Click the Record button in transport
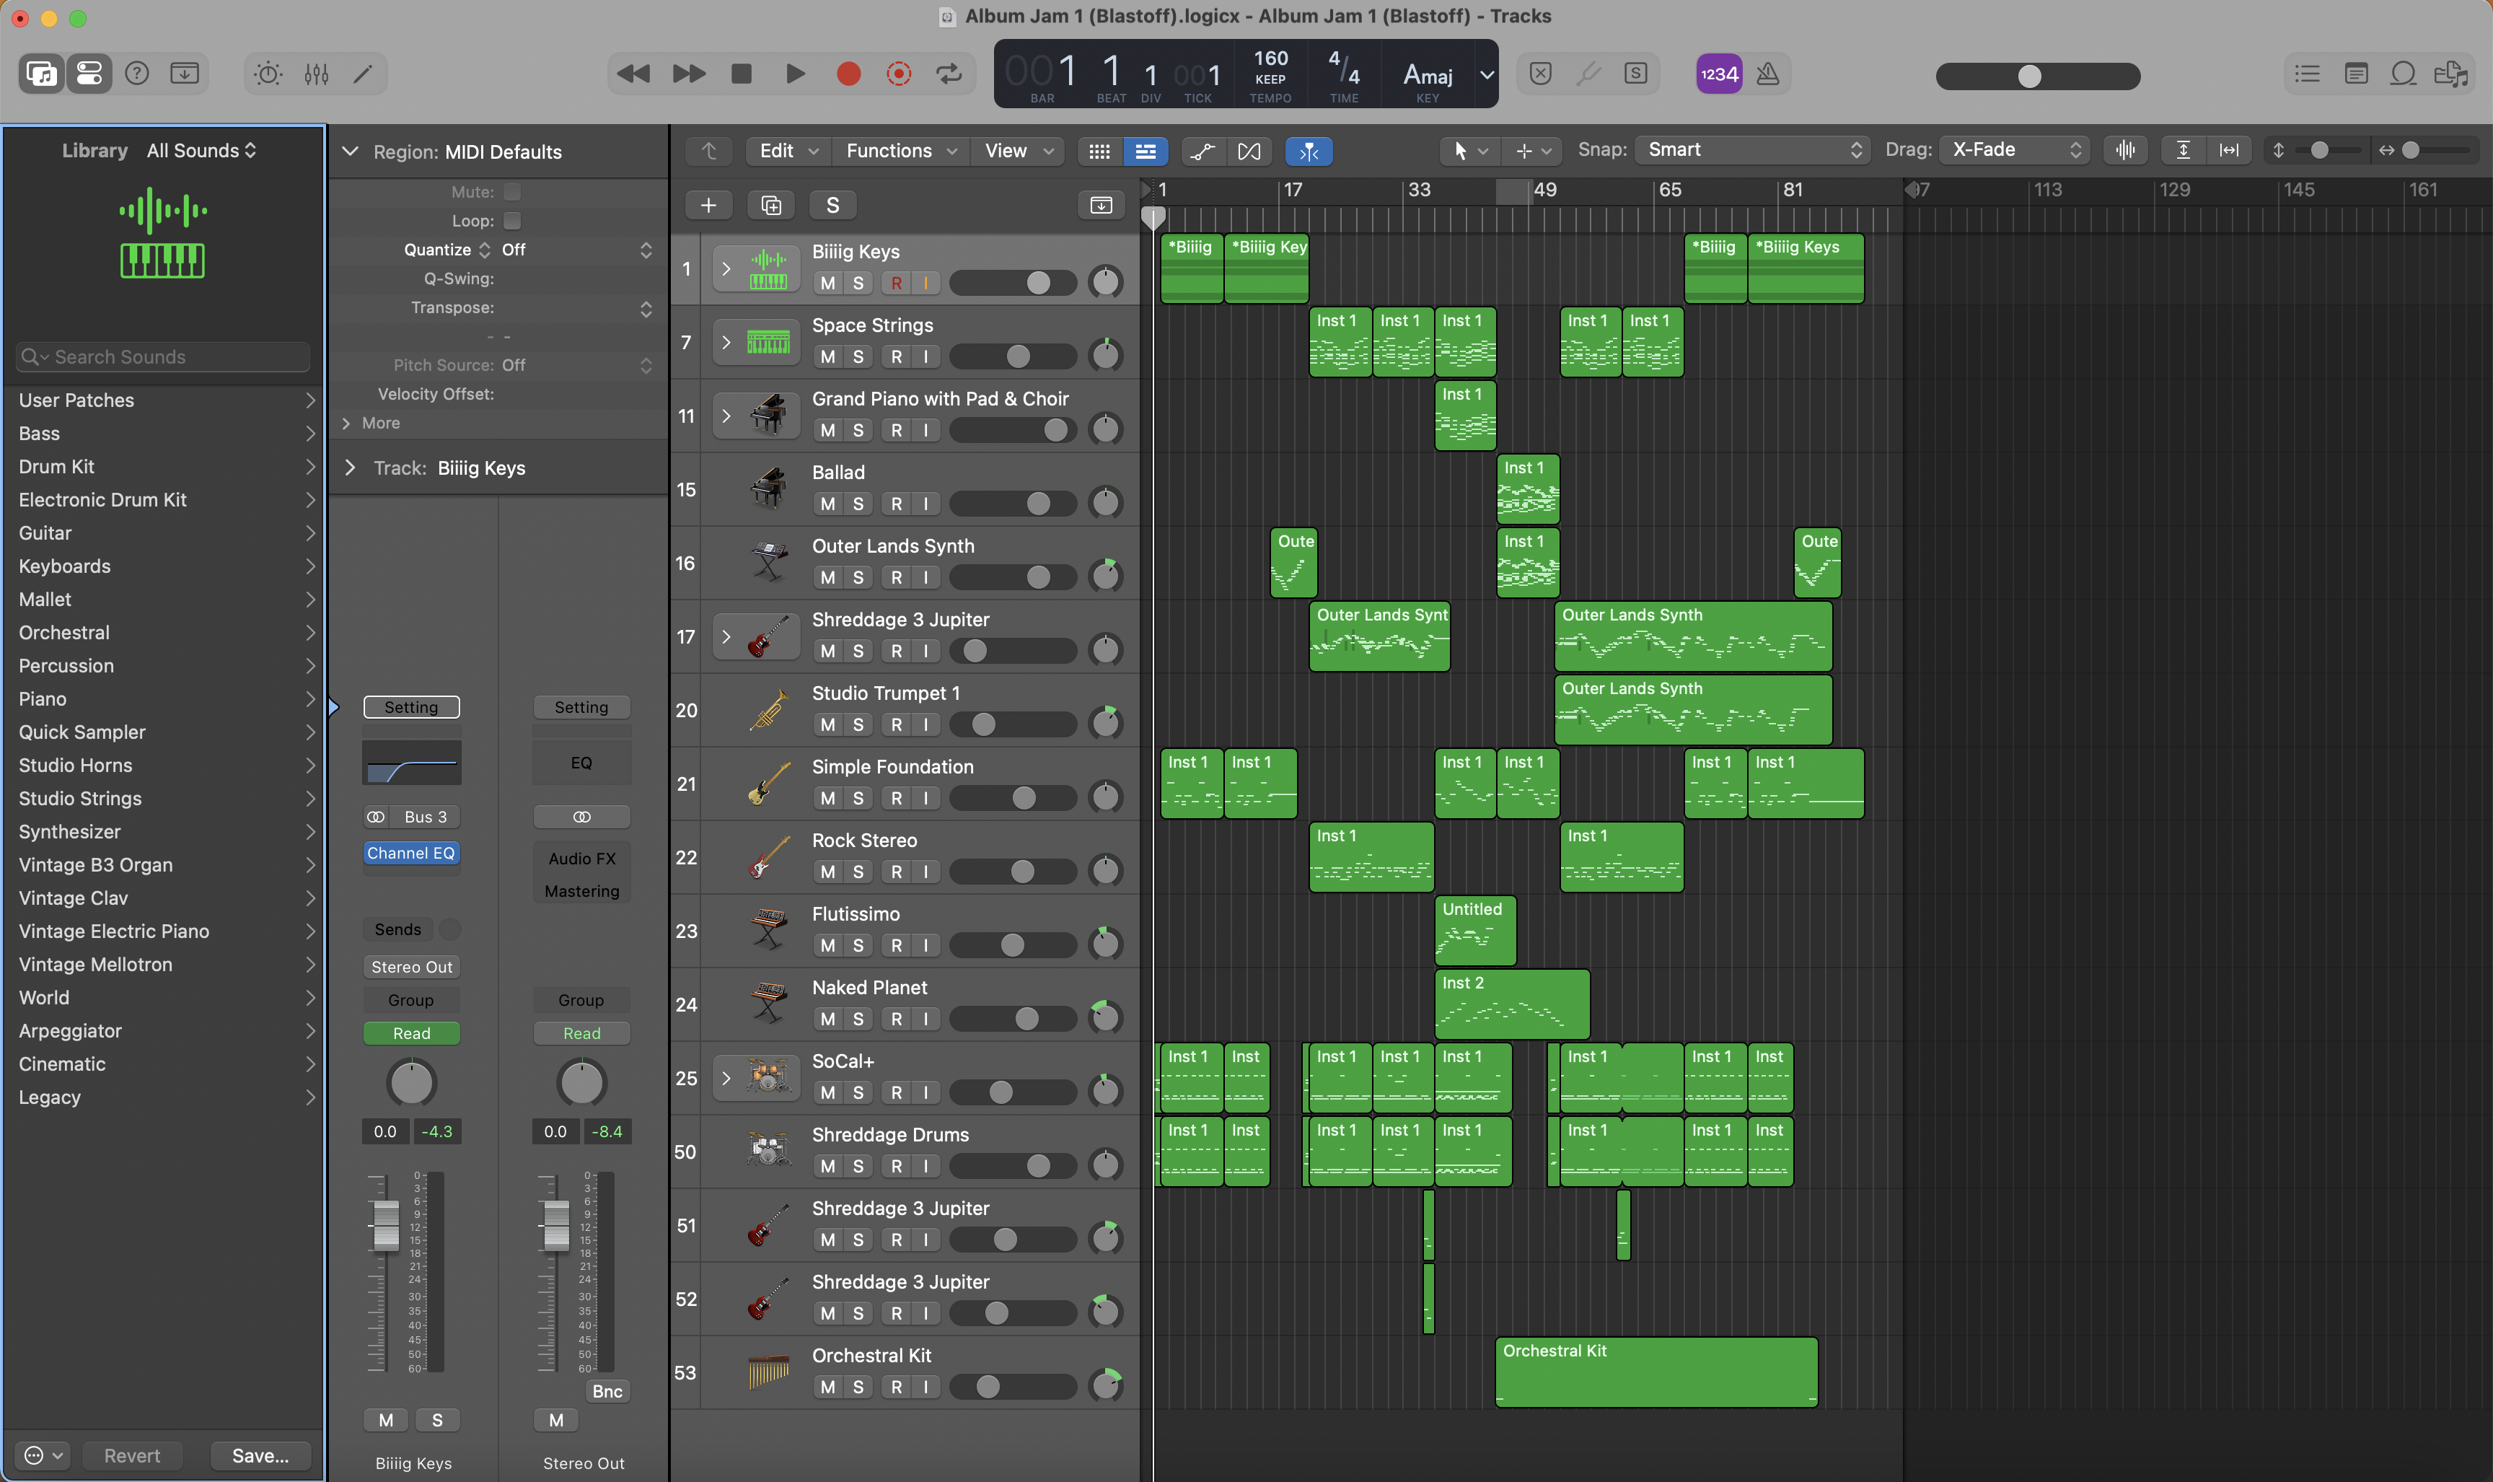 pos(848,74)
